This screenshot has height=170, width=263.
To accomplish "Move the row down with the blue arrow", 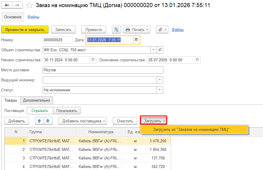I will pyautogui.click(x=48, y=121).
